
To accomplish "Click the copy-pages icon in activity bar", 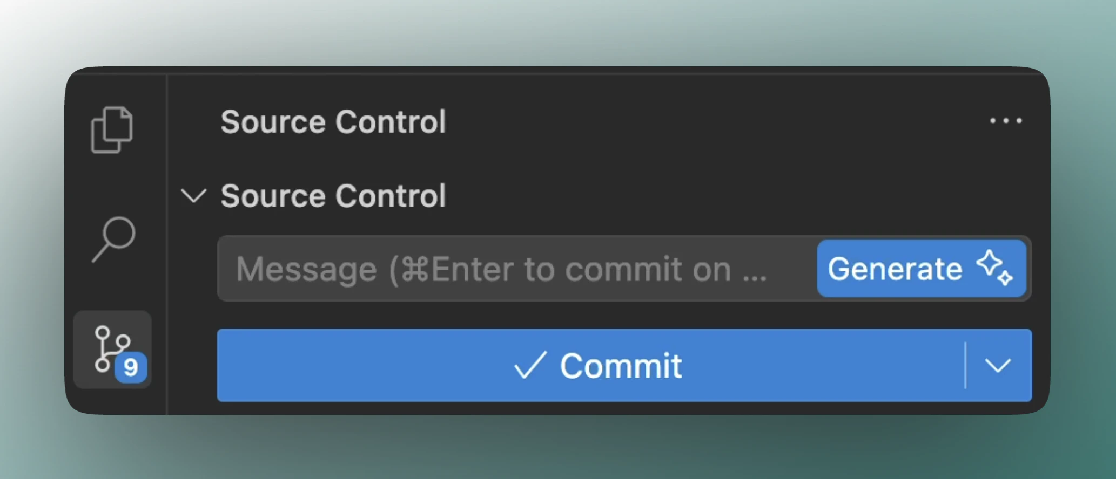I will tap(112, 128).
